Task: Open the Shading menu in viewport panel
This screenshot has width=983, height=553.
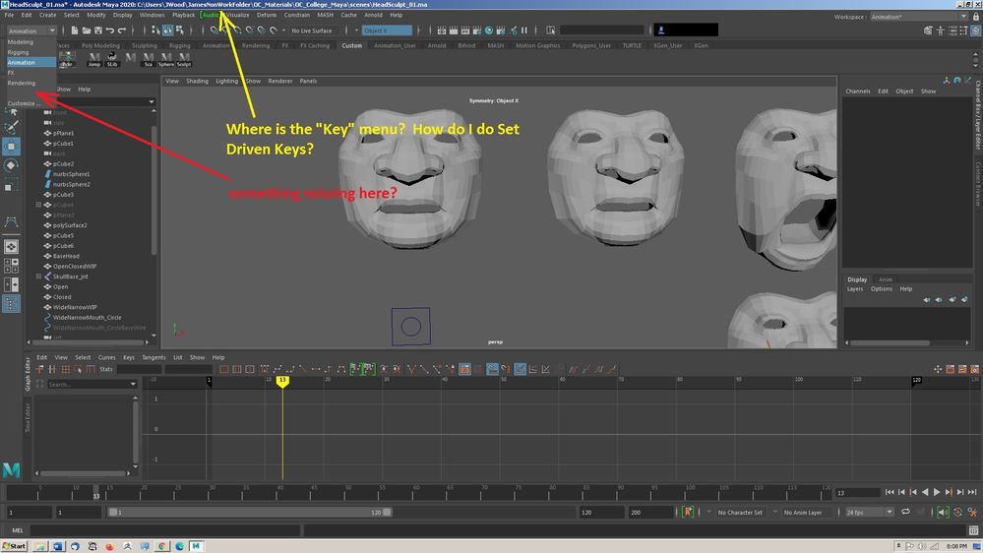Action: point(197,81)
